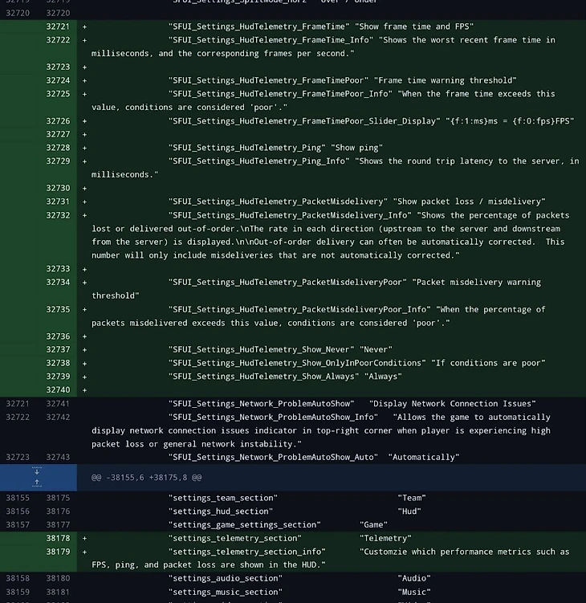The image size is (586, 603).
Task: Click the "Hud" string value
Action: point(409,511)
